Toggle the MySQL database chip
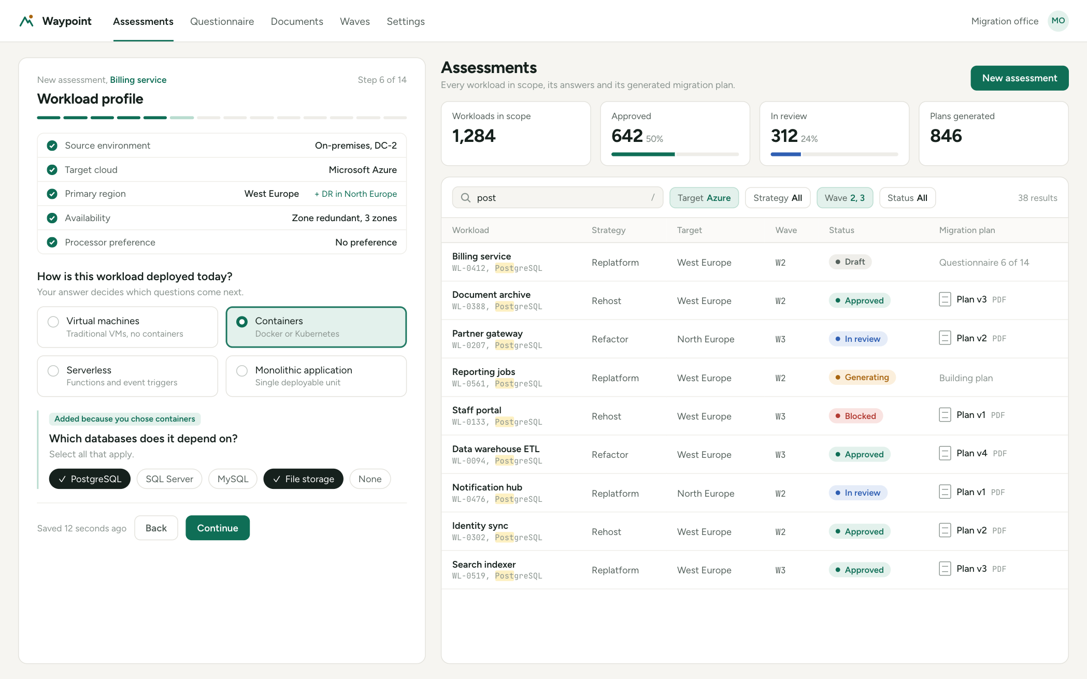This screenshot has height=679, width=1087. (x=233, y=479)
